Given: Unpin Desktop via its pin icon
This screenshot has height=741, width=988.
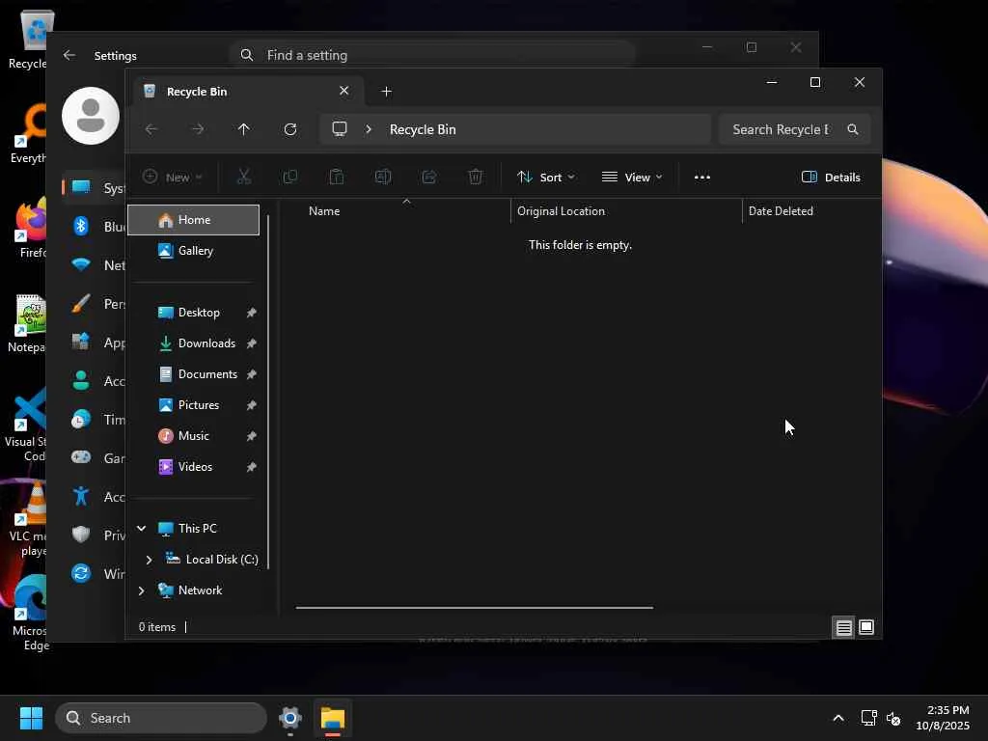Looking at the screenshot, I should pos(251,313).
